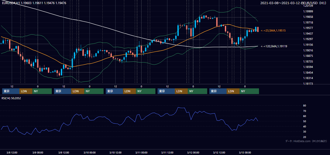The image size is (330, 155).
Task: Click price axis value 1.18594
Action: click(308, 67)
